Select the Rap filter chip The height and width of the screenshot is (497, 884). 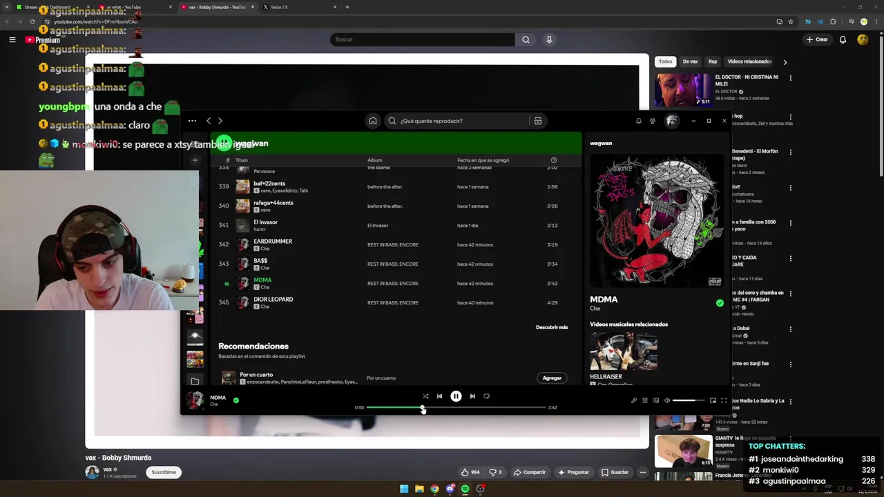click(x=713, y=61)
